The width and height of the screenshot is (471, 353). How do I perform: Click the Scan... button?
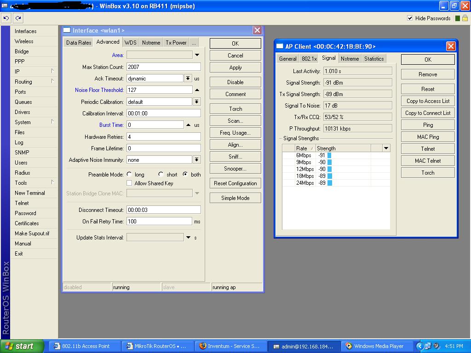tap(235, 121)
